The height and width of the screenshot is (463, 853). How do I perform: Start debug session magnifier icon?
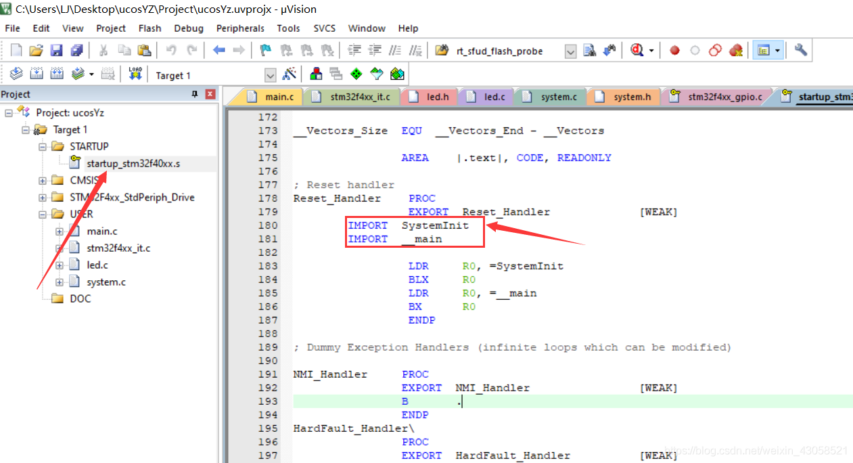click(x=637, y=50)
